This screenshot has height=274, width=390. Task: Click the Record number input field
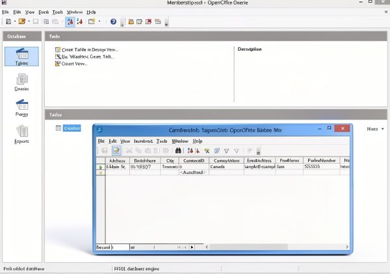(x=120, y=247)
